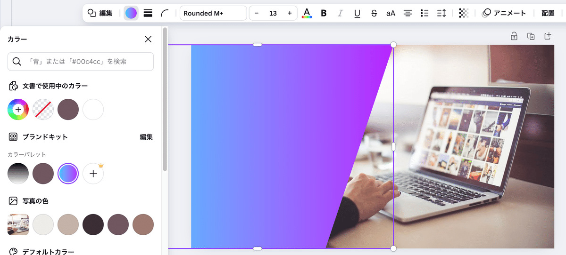
Task: Click the font size value 13
Action: coord(273,13)
